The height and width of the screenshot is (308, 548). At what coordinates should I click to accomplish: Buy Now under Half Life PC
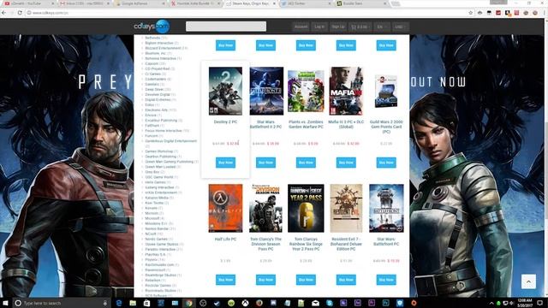click(225, 280)
